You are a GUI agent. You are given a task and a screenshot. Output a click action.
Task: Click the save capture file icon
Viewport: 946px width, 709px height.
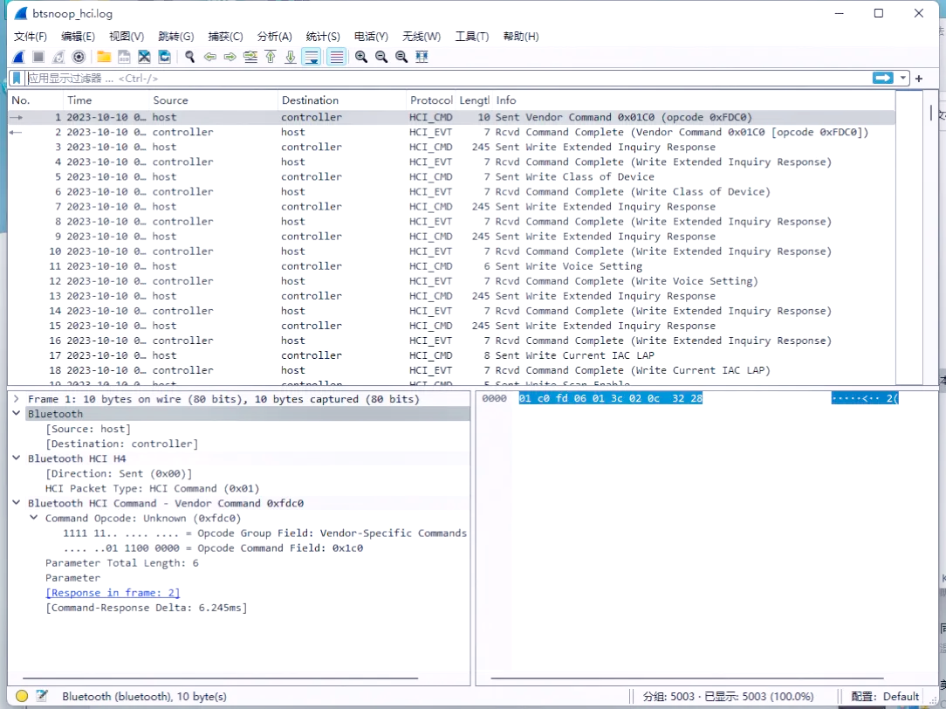(x=124, y=57)
